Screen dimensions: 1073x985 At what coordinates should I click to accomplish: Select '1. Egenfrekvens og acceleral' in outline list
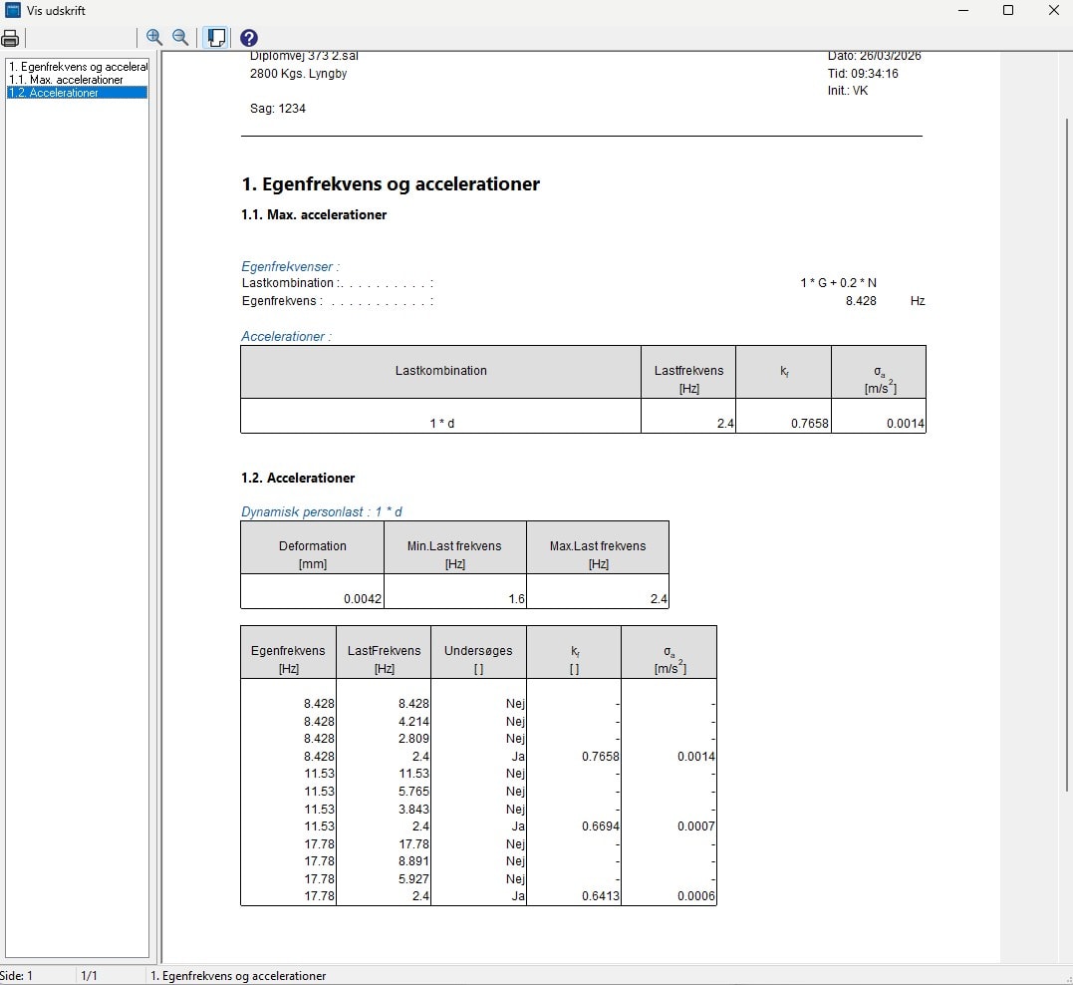pos(78,67)
